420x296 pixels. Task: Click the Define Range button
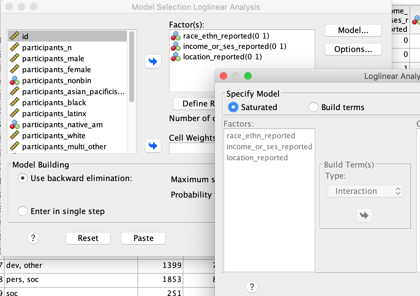pyautogui.click(x=194, y=104)
